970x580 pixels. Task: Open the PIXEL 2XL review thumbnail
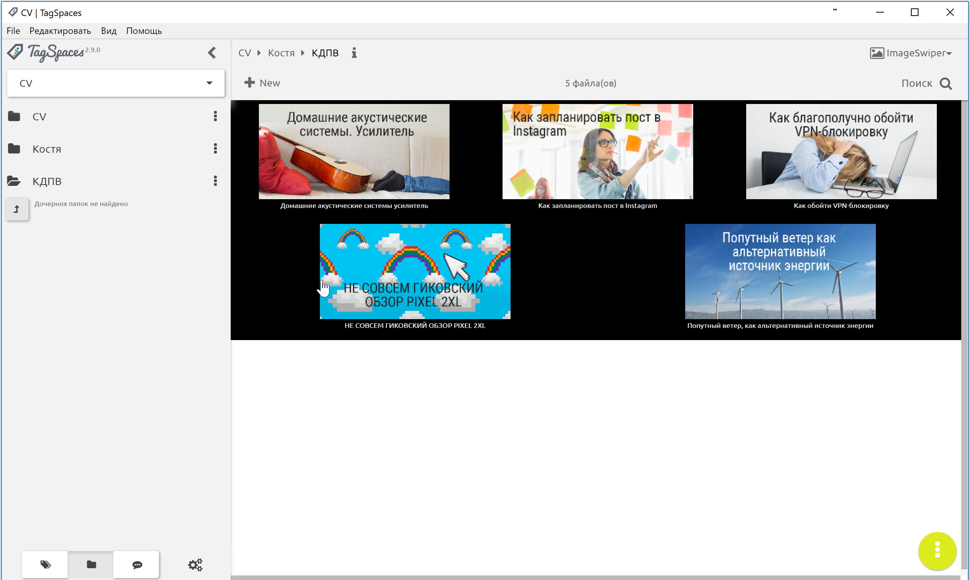click(415, 271)
